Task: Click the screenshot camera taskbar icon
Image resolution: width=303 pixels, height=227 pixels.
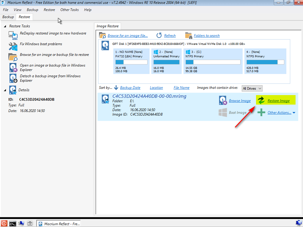Action: pos(30,224)
